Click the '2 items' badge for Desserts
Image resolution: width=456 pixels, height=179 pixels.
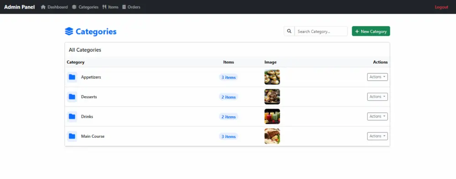tap(228, 97)
